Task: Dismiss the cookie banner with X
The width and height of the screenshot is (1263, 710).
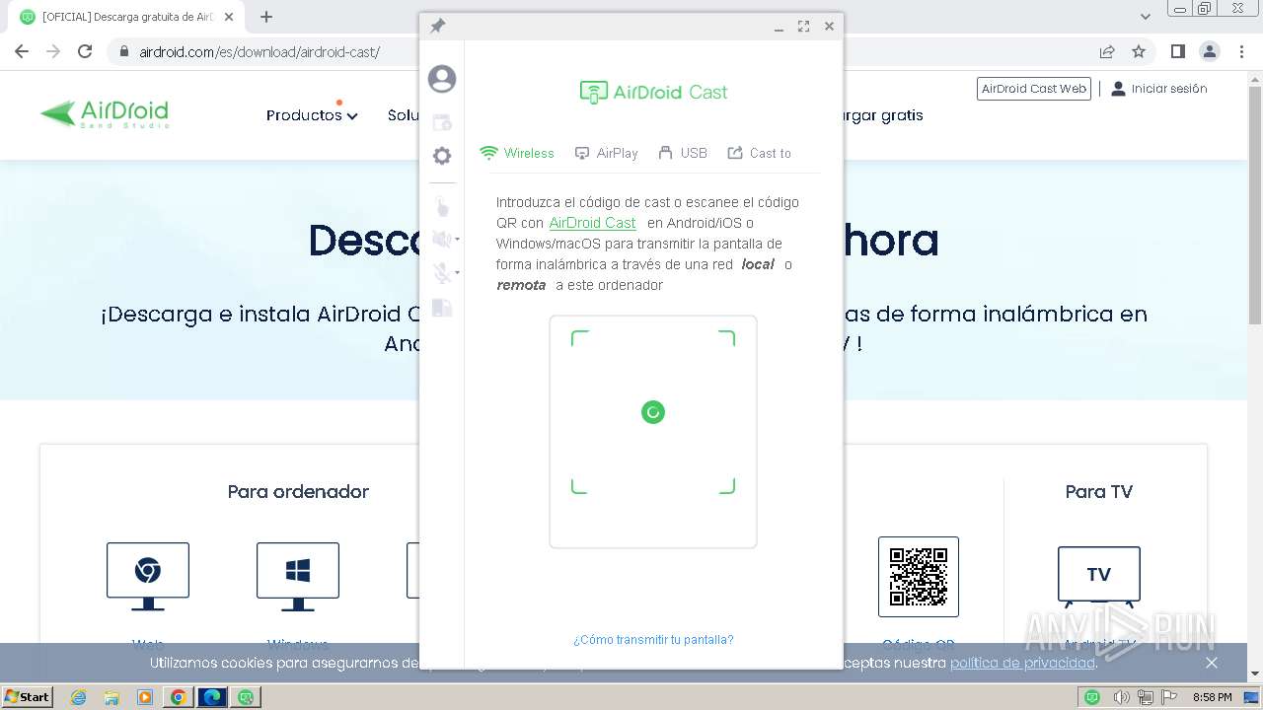Action: coord(1212,663)
